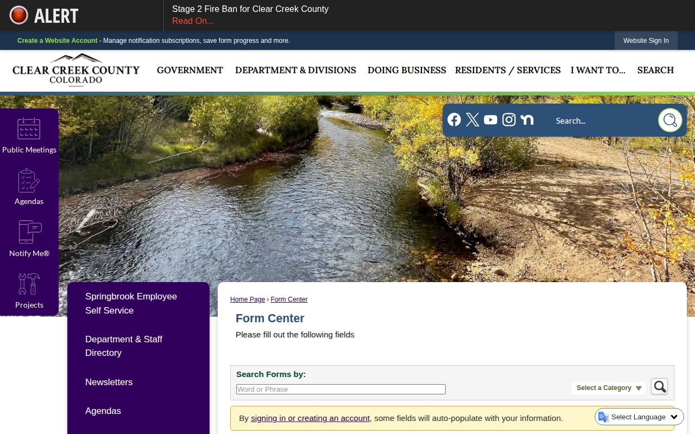Click the Stage 2 Fire Ban alert headline
The height and width of the screenshot is (434, 695).
(x=250, y=9)
